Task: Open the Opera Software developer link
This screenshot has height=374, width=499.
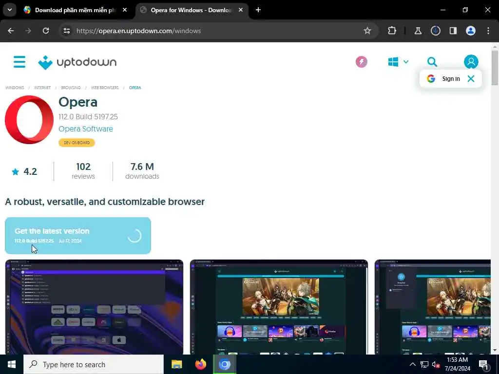Action: [86, 129]
